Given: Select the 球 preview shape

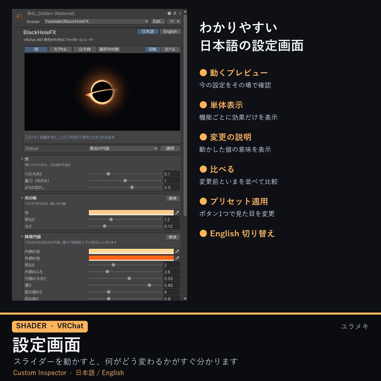Looking at the screenshot, I should click(36, 49).
